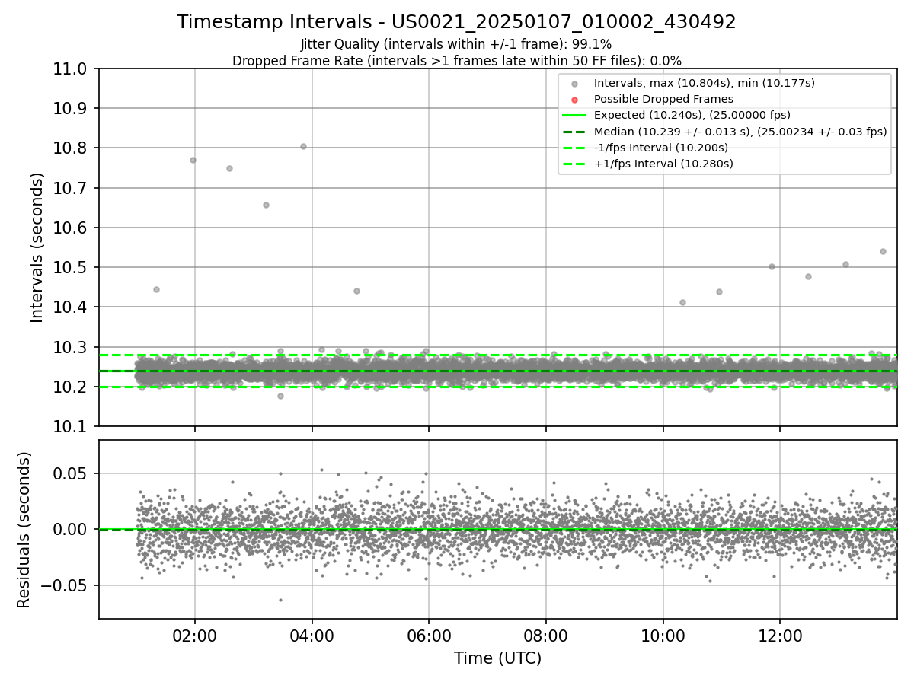Click the 'Dropped Frame Rate' subtitle line showing 0.0%
The height and width of the screenshot is (685, 914).
(456, 61)
